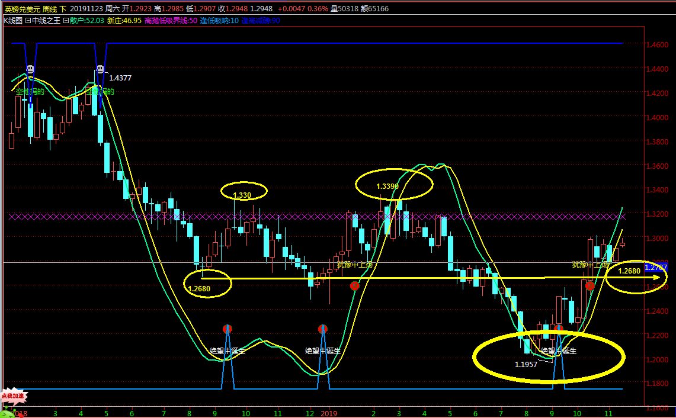This screenshot has height=418, width=676.
Task: Click the blue 1.2787 price tag on axis
Action: point(656,268)
